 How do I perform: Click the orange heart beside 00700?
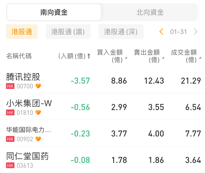[x=38, y=86]
